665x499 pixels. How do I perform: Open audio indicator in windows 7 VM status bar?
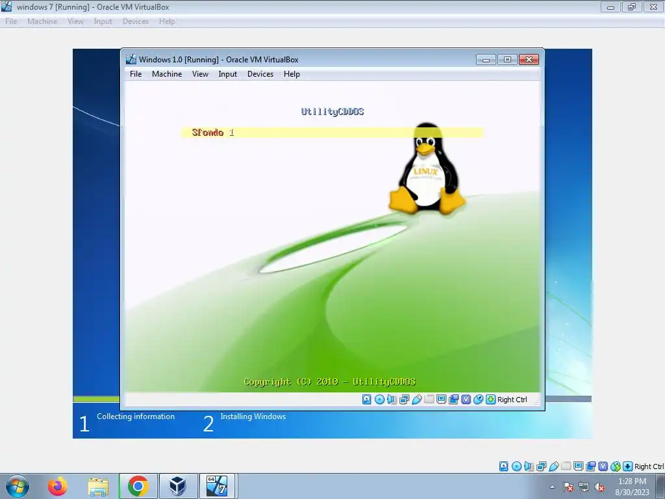click(529, 467)
